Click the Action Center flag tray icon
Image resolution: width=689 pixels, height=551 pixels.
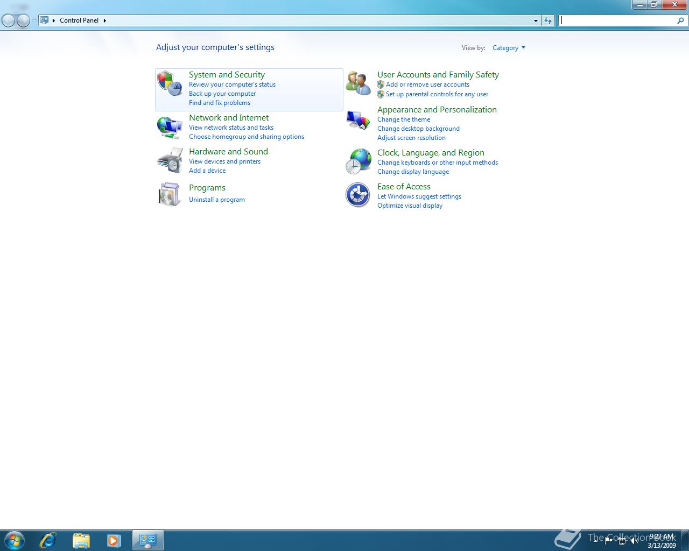coord(609,540)
